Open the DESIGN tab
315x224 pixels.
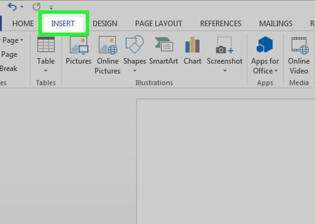(105, 24)
